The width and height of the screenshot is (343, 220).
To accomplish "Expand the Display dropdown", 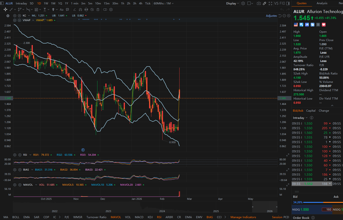I will [x=232, y=3].
